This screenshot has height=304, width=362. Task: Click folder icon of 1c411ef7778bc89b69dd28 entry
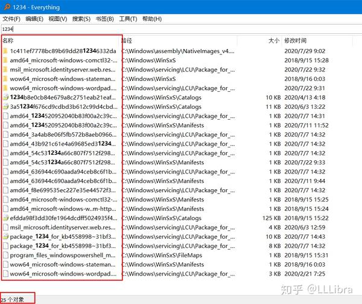coord(5,51)
